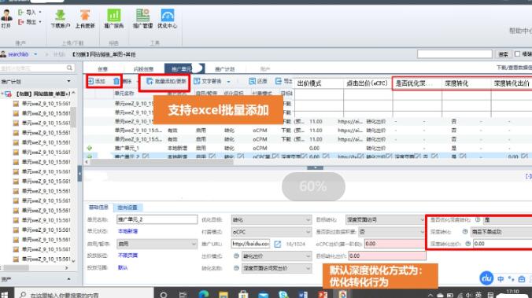Open the 导出 dropdown arrow in ribbon

coord(40,22)
